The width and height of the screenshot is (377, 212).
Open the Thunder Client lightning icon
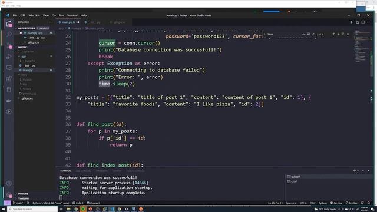pos(9,111)
